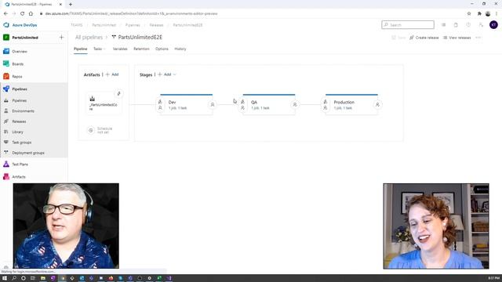Click the Schedule not set clock icon
This screenshot has height=282, width=502.
click(x=91, y=130)
